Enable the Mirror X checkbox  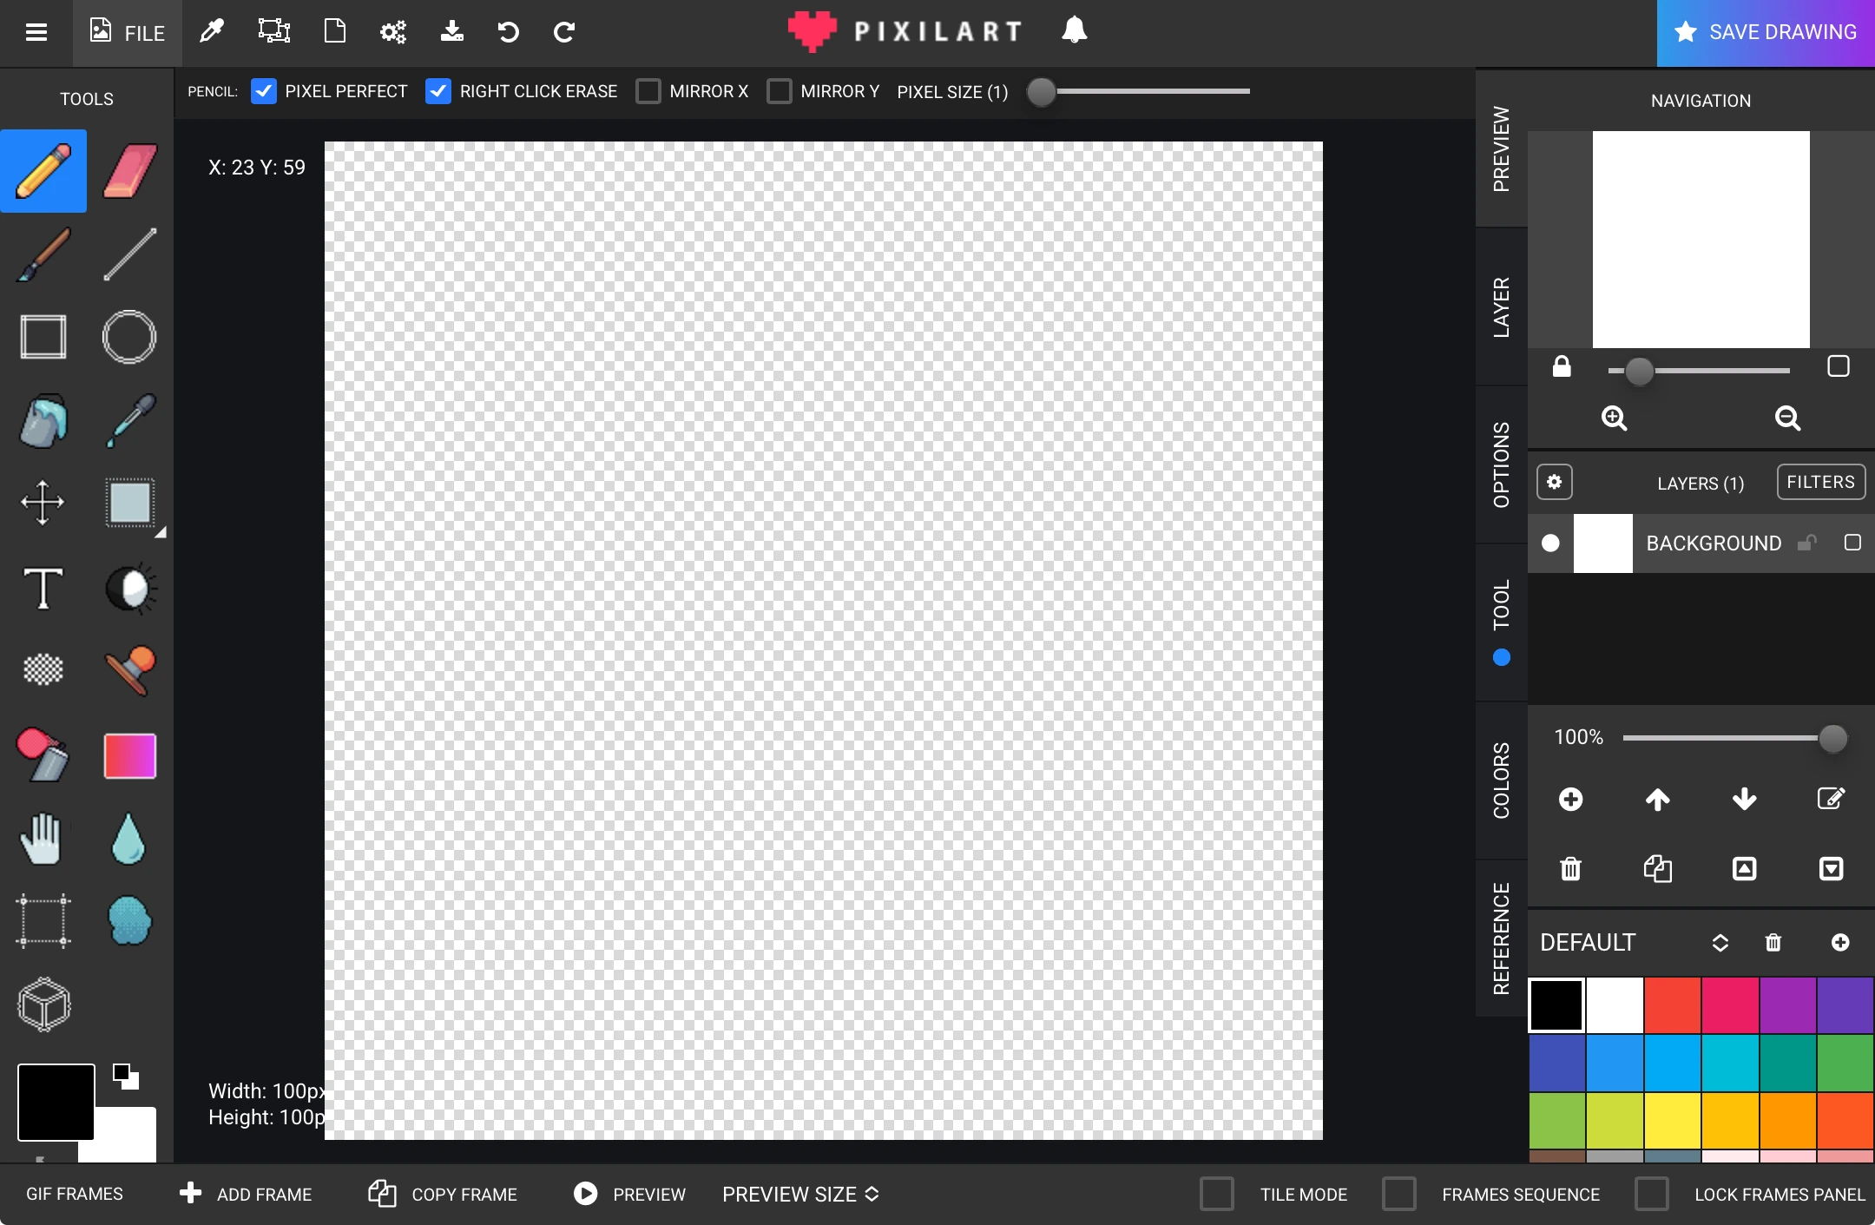pyautogui.click(x=648, y=91)
